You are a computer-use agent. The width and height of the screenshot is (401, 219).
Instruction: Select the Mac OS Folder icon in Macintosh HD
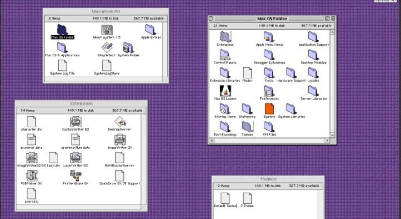tap(62, 30)
